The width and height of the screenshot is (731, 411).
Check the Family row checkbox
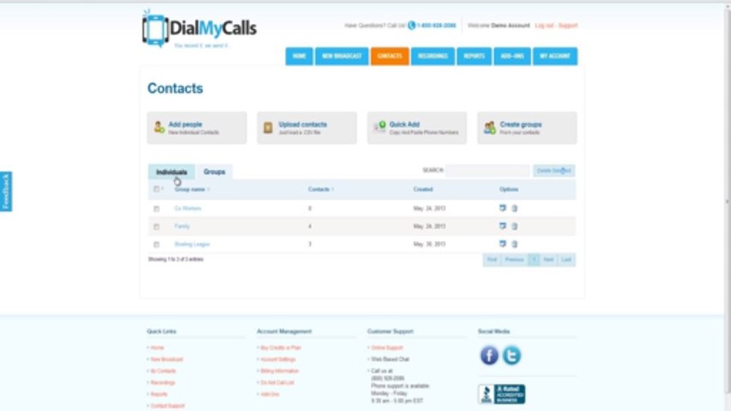pos(156,227)
